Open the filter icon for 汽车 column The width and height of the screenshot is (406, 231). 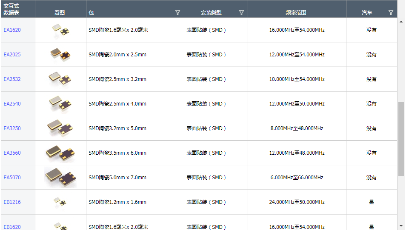click(391, 13)
